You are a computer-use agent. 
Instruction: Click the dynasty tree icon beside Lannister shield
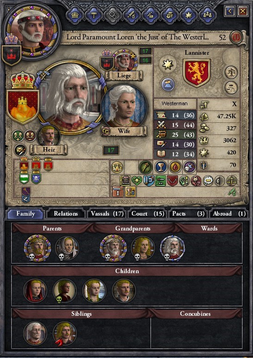coord(231,73)
